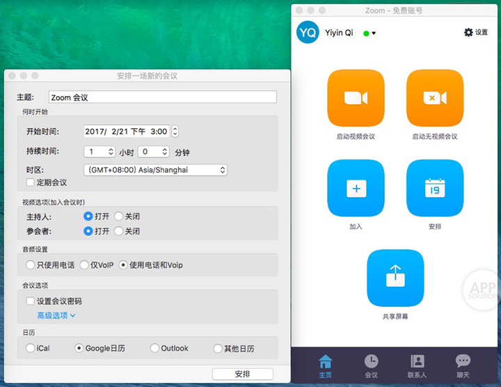Open the Schedule (安排) calendar icon

(434, 188)
